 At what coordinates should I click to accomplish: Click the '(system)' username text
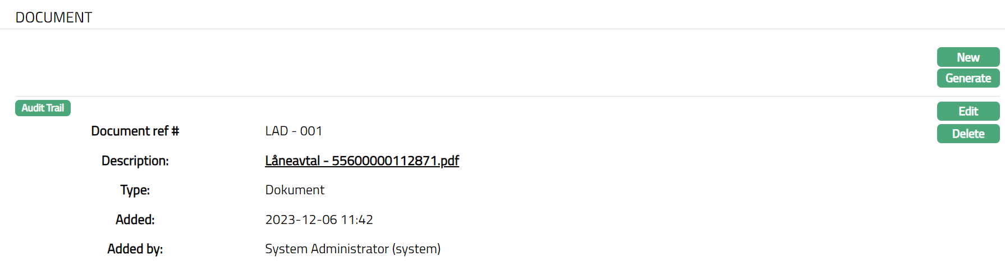click(416, 249)
